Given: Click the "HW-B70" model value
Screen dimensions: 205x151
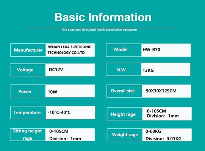Looking at the screenshot, I should pos(151,49).
